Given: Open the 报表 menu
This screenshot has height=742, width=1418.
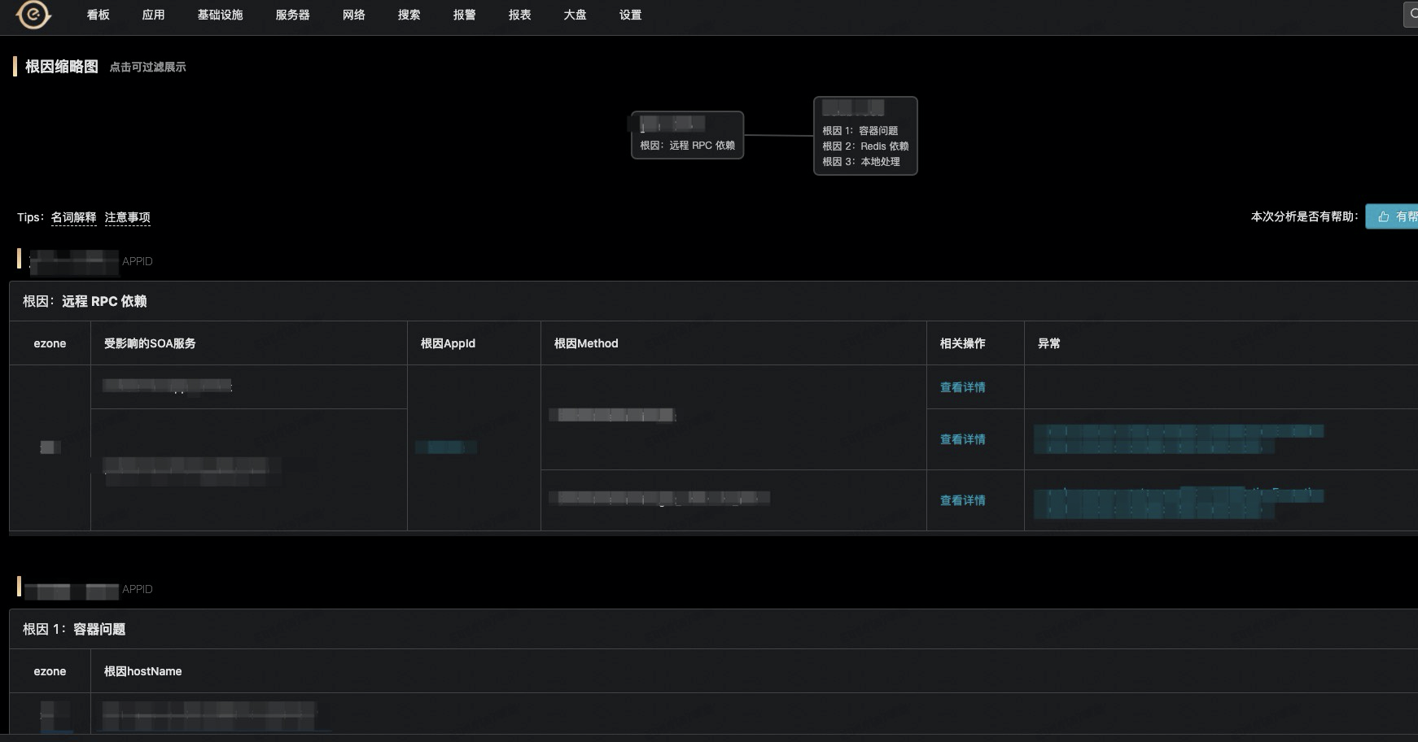Looking at the screenshot, I should 519,15.
